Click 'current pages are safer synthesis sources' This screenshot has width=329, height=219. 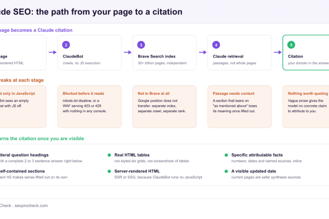point(266,177)
